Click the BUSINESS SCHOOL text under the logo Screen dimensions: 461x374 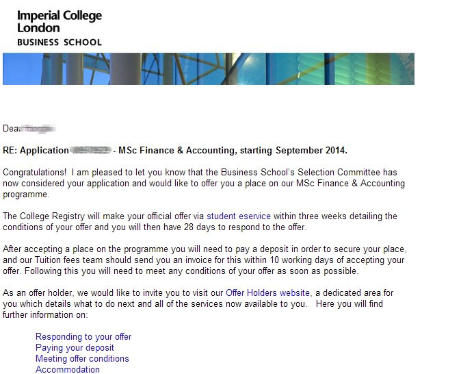59,42
